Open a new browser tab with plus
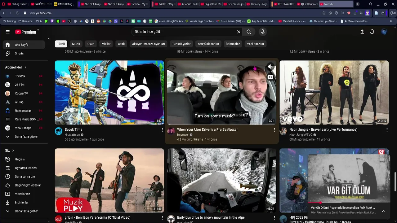 click(358, 4)
